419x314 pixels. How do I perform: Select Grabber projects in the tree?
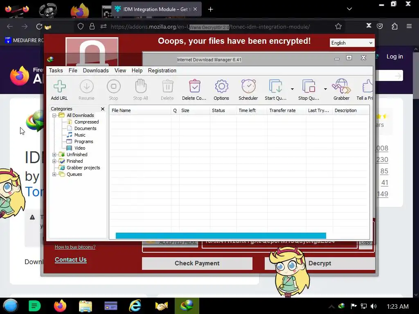83,168
